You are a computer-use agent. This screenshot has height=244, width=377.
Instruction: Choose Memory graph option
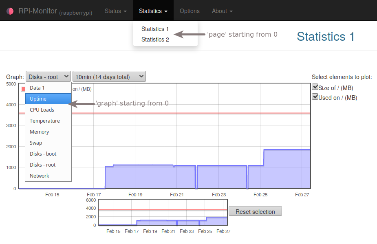pyautogui.click(x=48, y=132)
